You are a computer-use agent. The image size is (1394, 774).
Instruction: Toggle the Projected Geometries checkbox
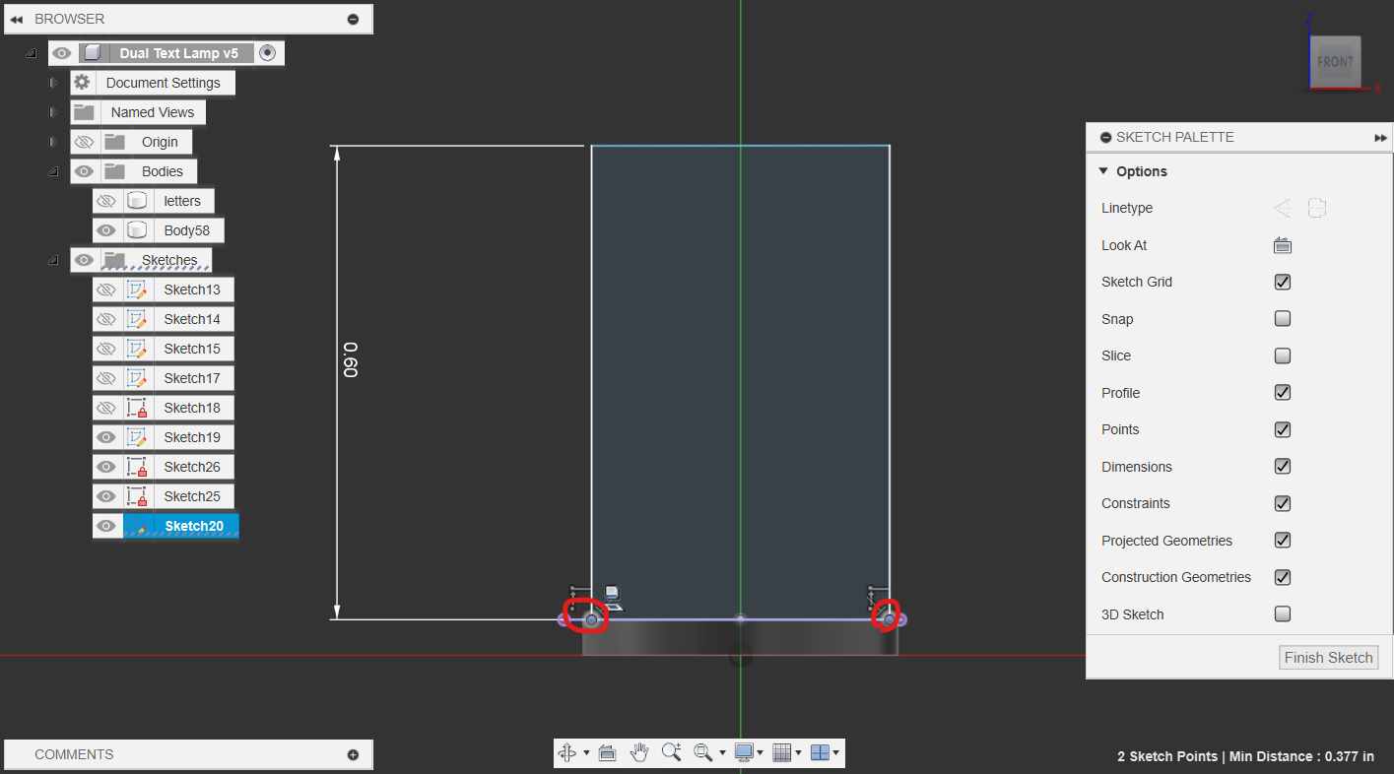tap(1282, 541)
